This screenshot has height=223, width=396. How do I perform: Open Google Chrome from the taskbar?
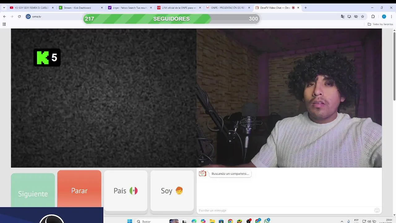pyautogui.click(x=230, y=221)
